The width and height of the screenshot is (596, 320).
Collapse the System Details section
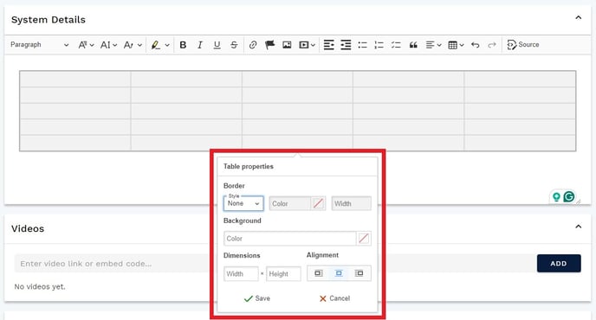578,17
